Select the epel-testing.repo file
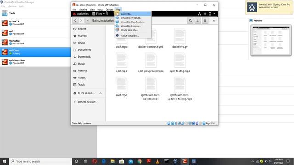 coord(180,63)
